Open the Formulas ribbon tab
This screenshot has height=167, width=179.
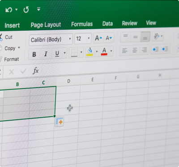click(x=82, y=24)
